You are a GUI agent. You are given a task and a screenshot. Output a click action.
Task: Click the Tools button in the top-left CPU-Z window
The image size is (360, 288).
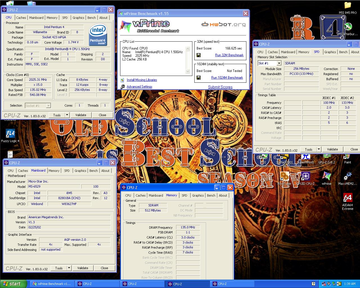point(57,115)
